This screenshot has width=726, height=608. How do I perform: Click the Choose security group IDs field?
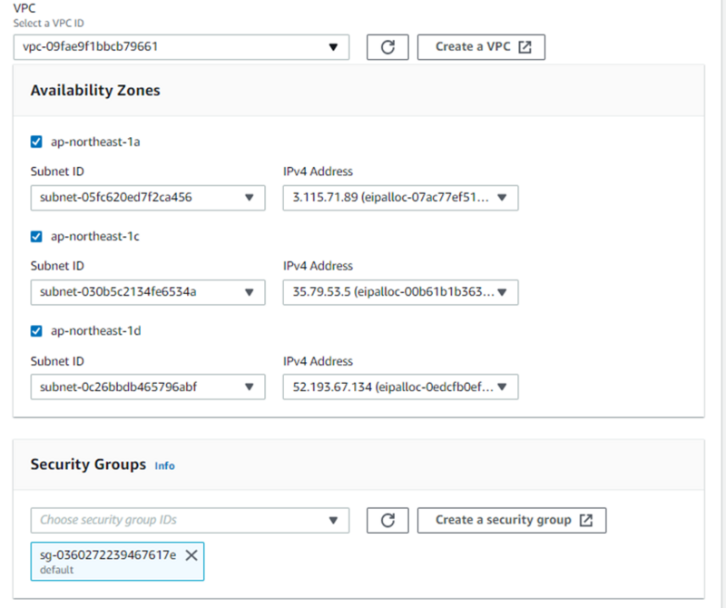coord(190,520)
